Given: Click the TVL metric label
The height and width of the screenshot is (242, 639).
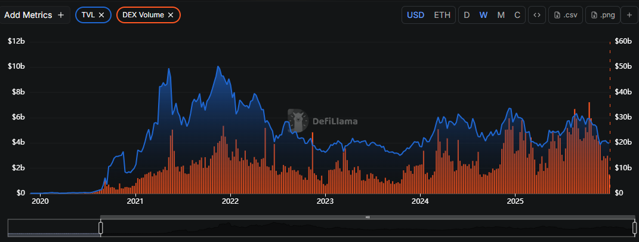Looking at the screenshot, I should click(x=88, y=15).
